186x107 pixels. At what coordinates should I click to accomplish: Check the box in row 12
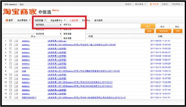[x=10, y=82]
